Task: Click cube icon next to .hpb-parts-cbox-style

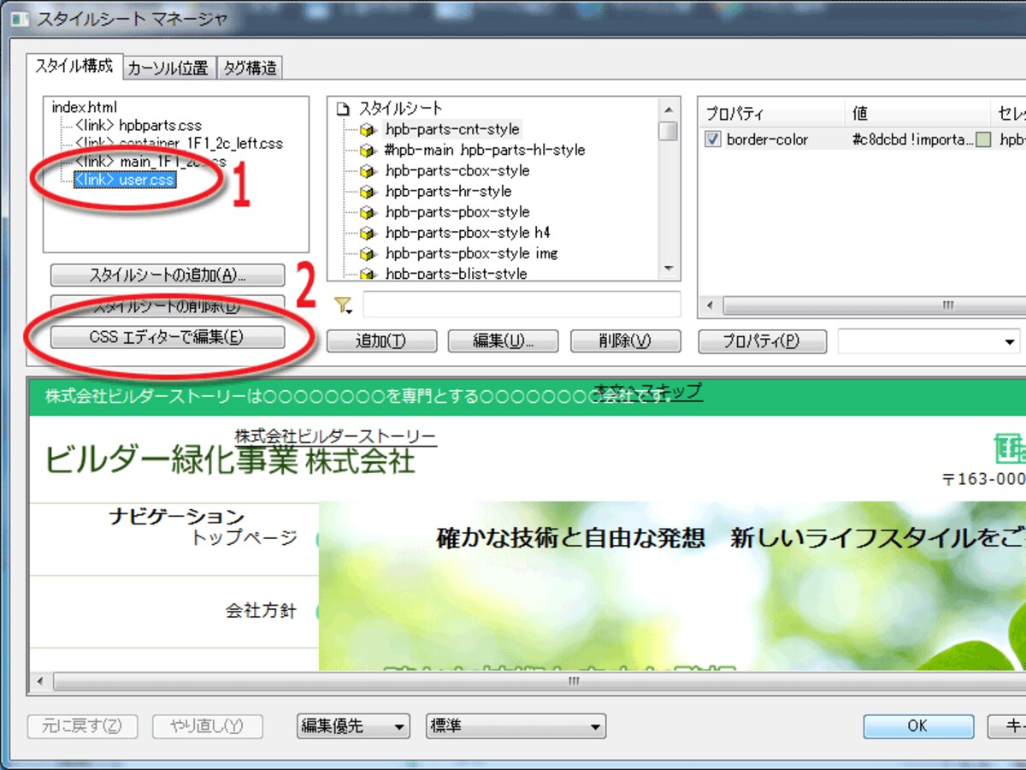Action: 367,171
